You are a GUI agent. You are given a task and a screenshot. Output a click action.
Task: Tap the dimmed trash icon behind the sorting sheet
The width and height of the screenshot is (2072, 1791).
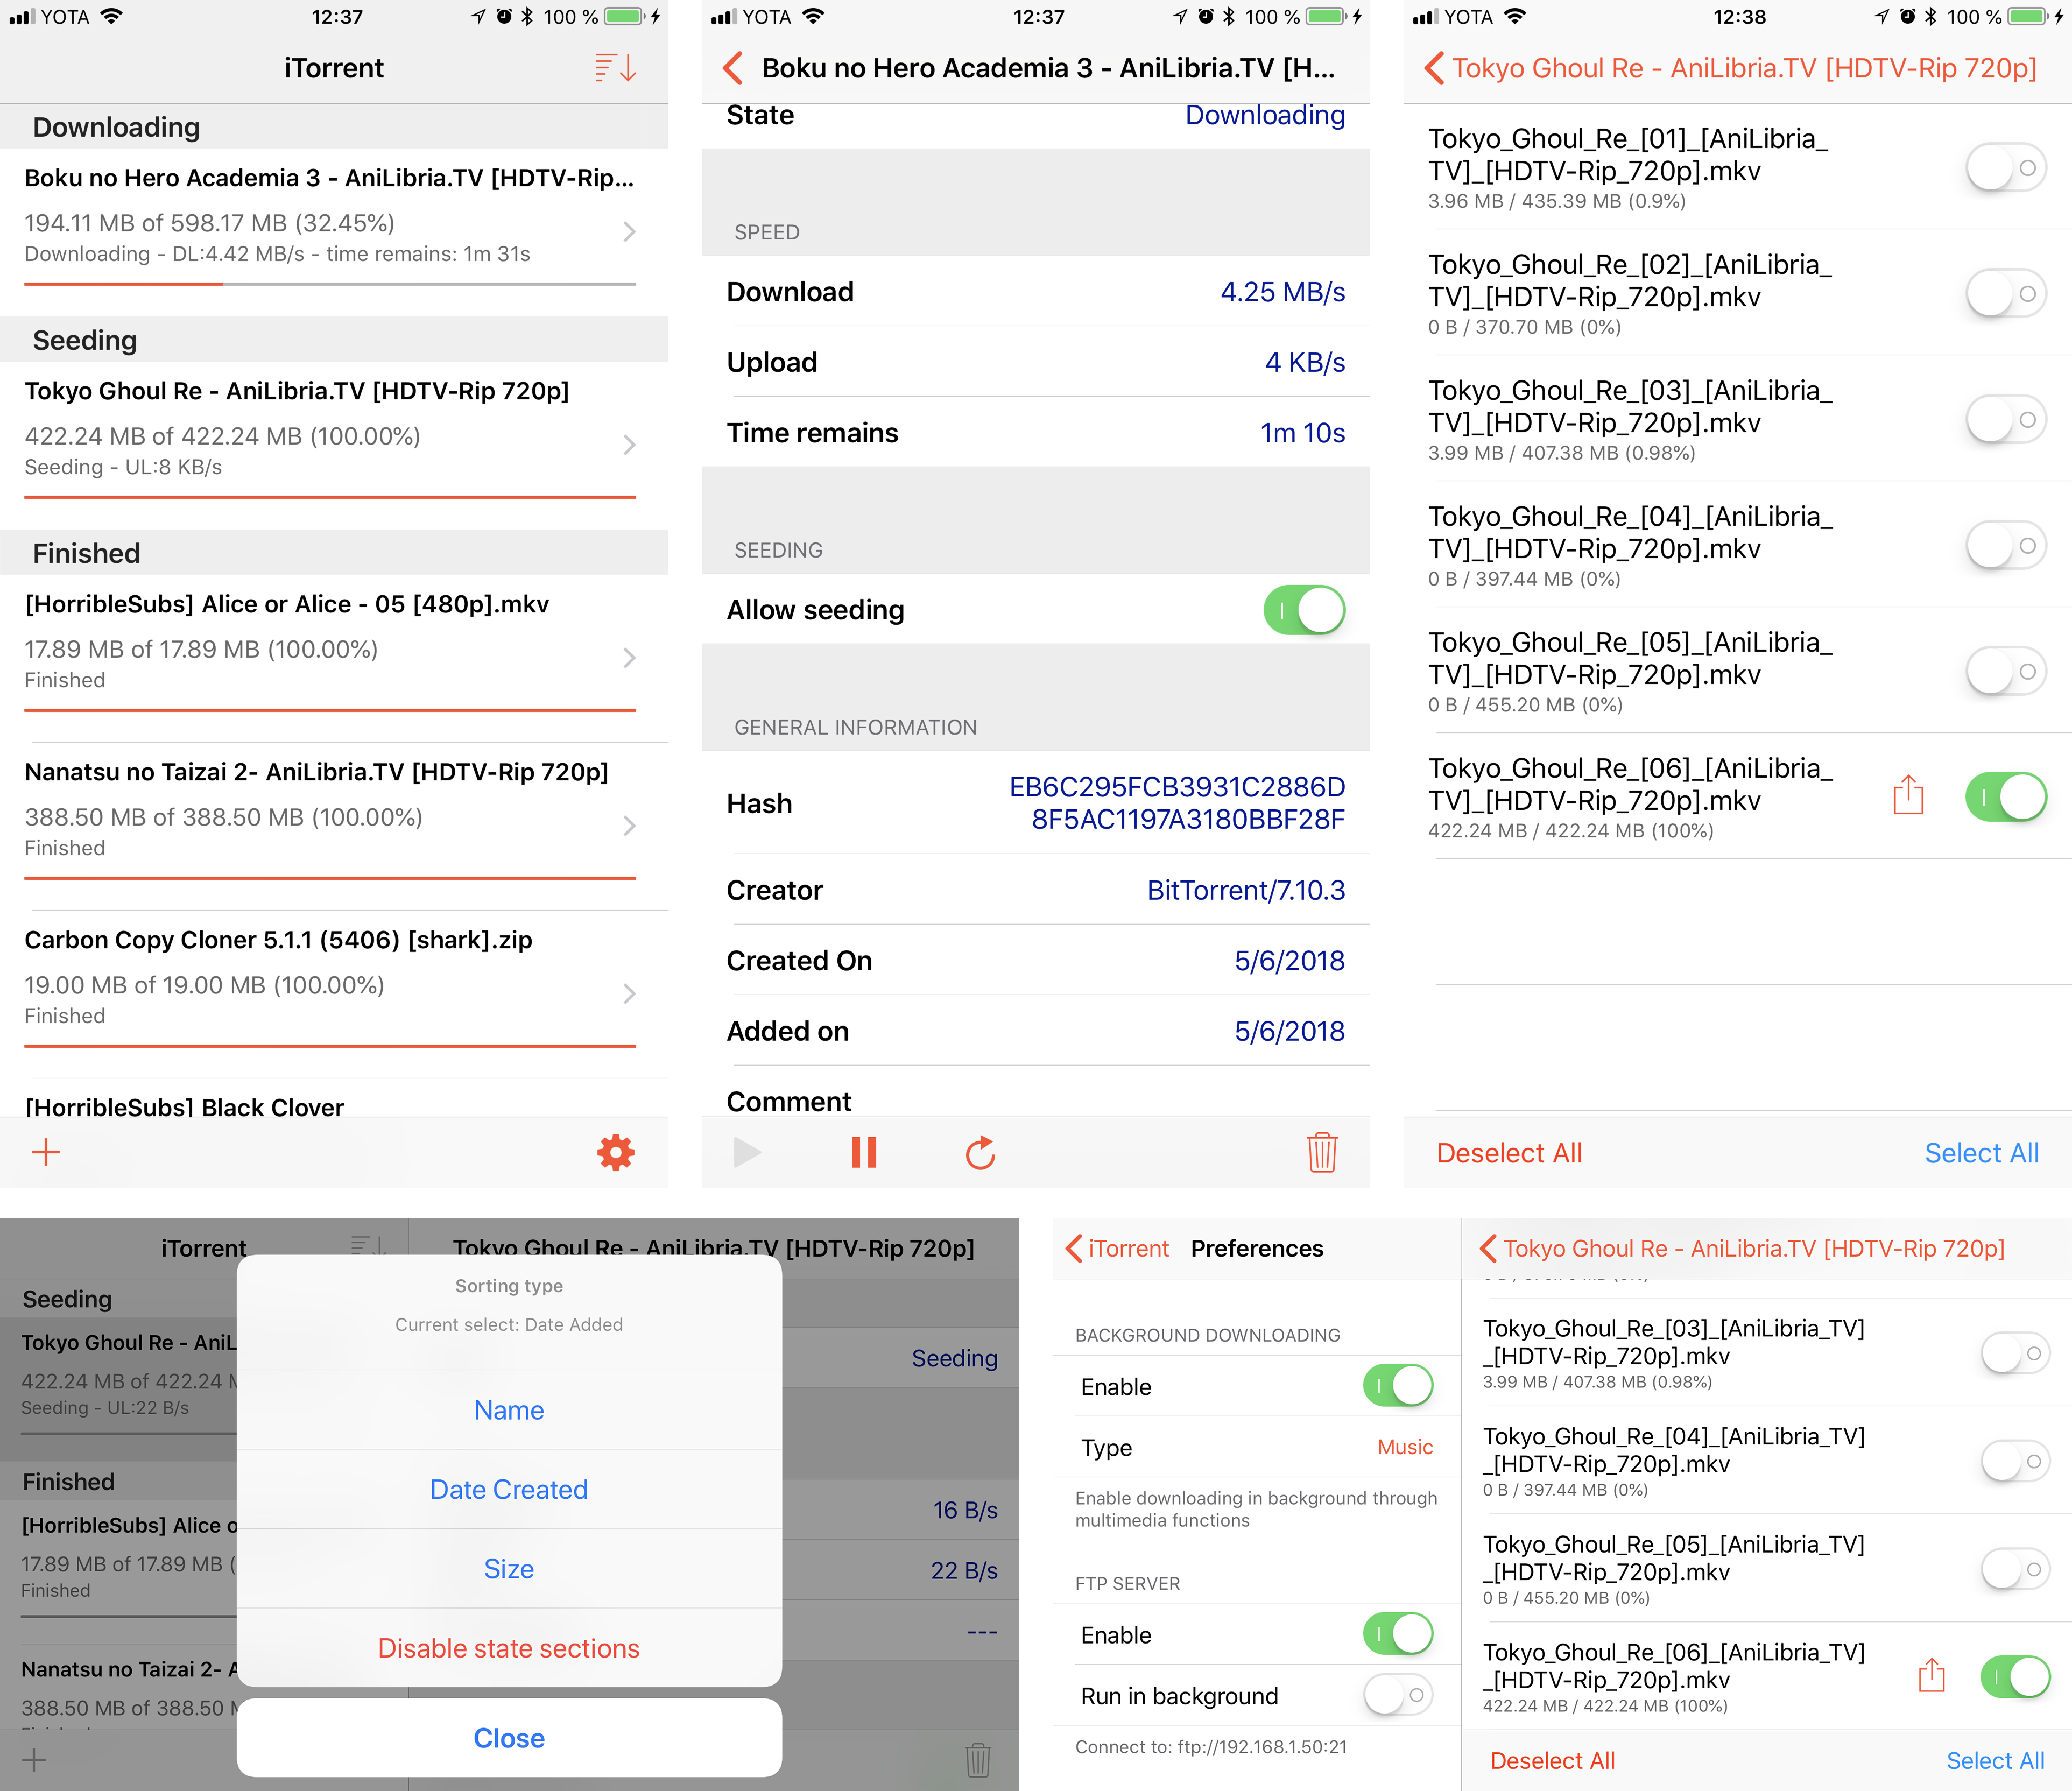tap(978, 1759)
